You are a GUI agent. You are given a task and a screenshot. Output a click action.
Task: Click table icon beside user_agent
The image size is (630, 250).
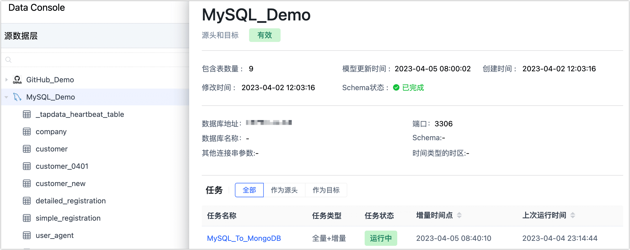pos(27,235)
